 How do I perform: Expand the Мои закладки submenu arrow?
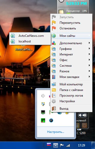point(89,77)
